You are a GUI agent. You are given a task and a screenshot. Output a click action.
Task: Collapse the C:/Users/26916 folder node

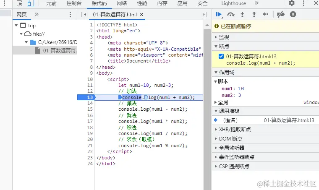click(26, 42)
